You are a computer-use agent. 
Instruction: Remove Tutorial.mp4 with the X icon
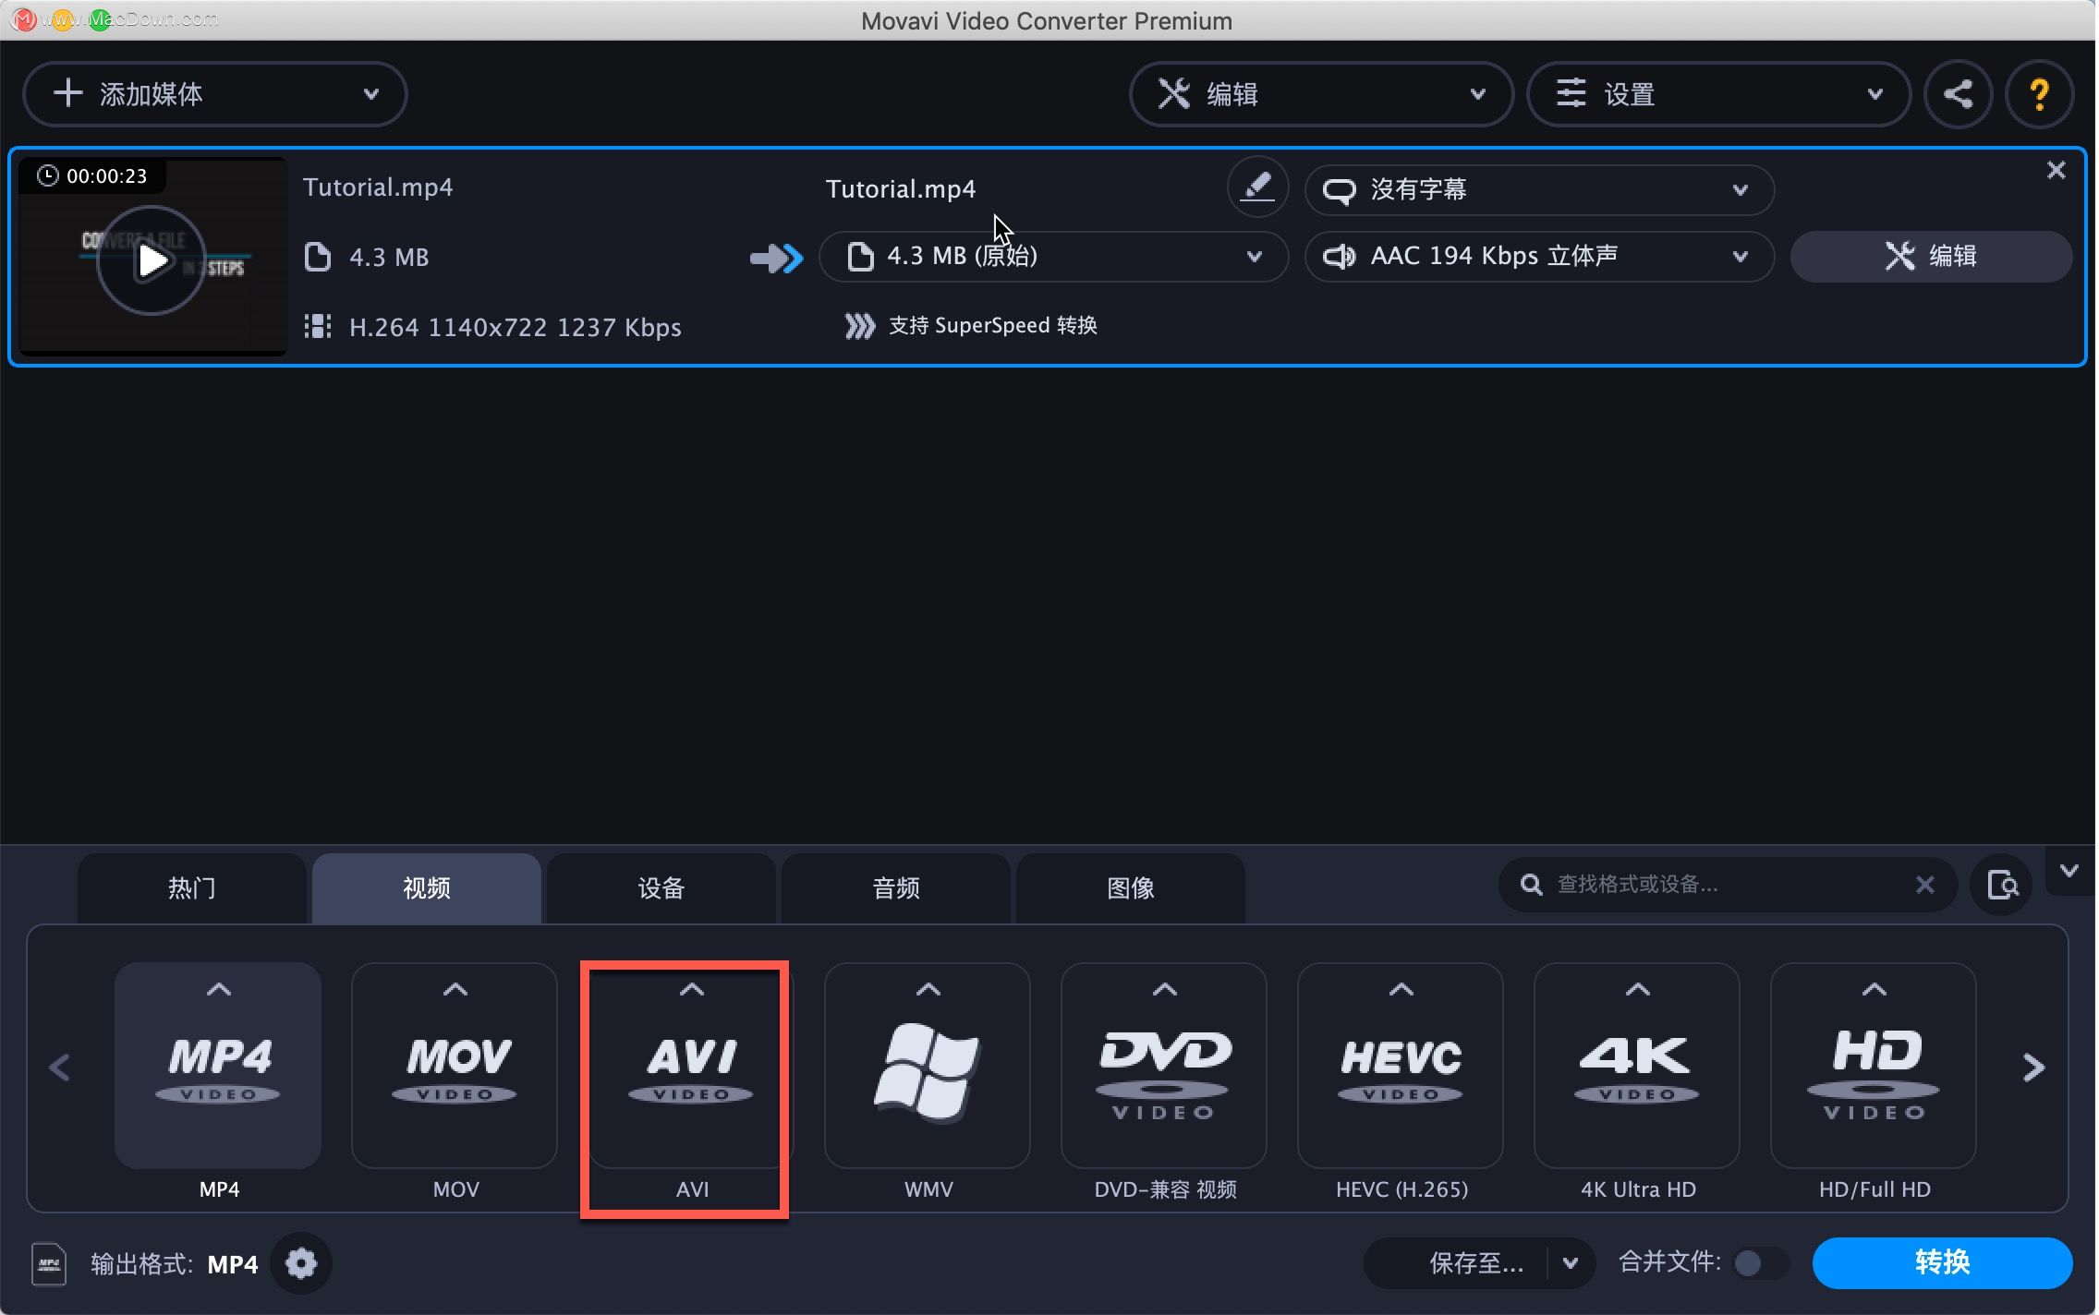(2056, 170)
